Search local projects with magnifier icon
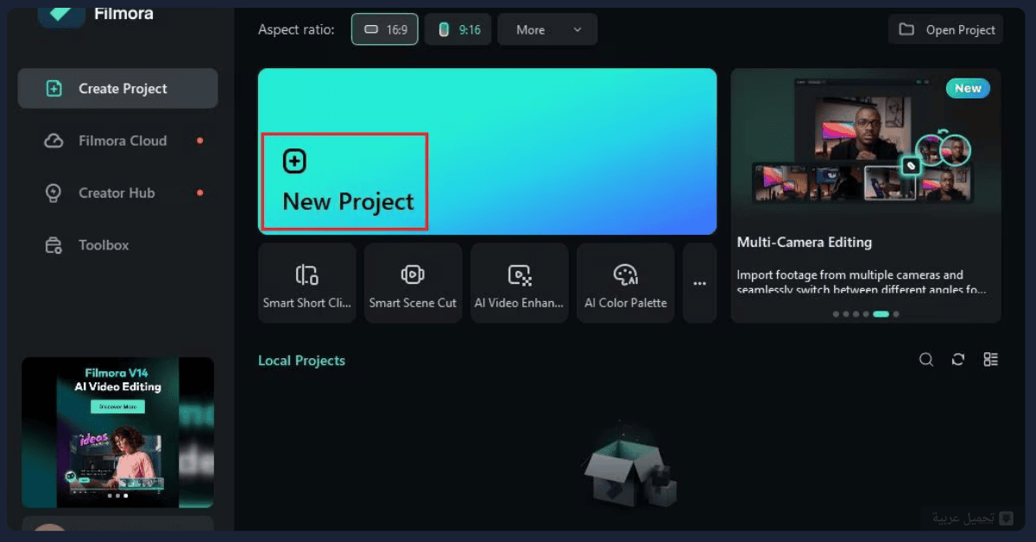1036x542 pixels. 926,360
